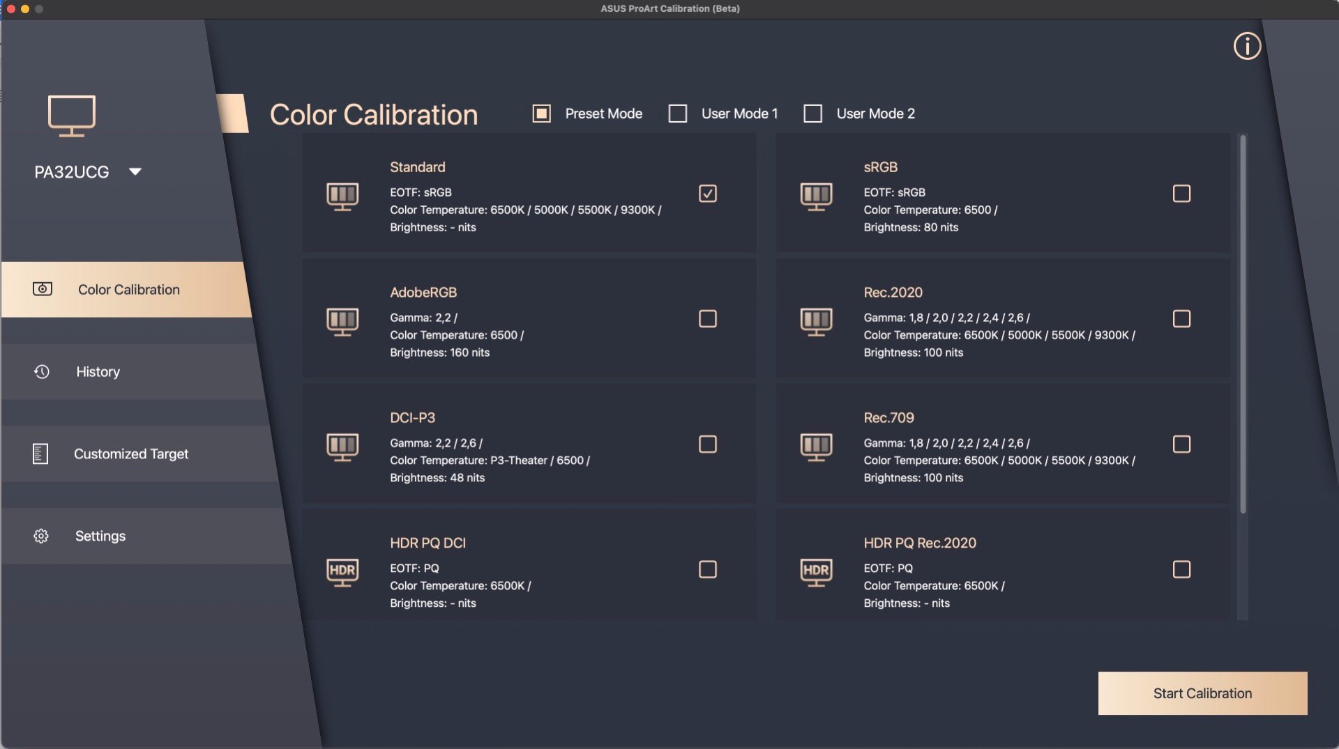Click the HDR PQ Rec.2020 preset title
The height and width of the screenshot is (749, 1339).
(x=920, y=543)
